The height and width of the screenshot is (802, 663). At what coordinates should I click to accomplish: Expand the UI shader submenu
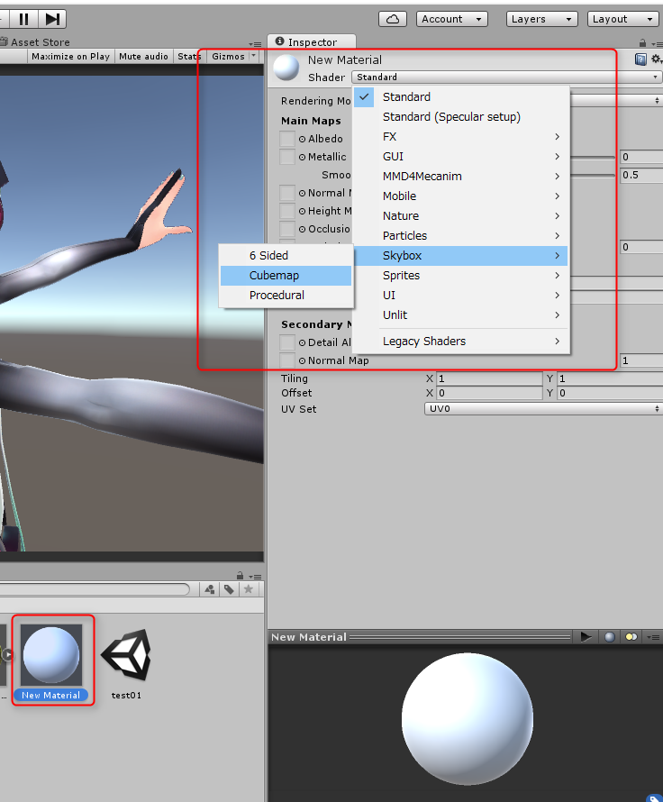461,296
